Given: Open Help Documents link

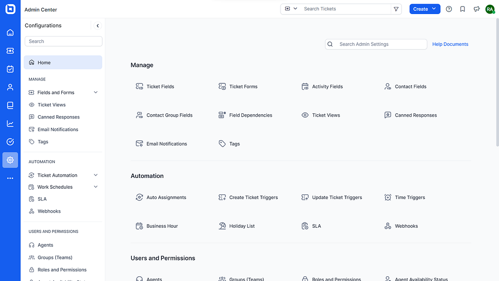Looking at the screenshot, I should (x=450, y=44).
